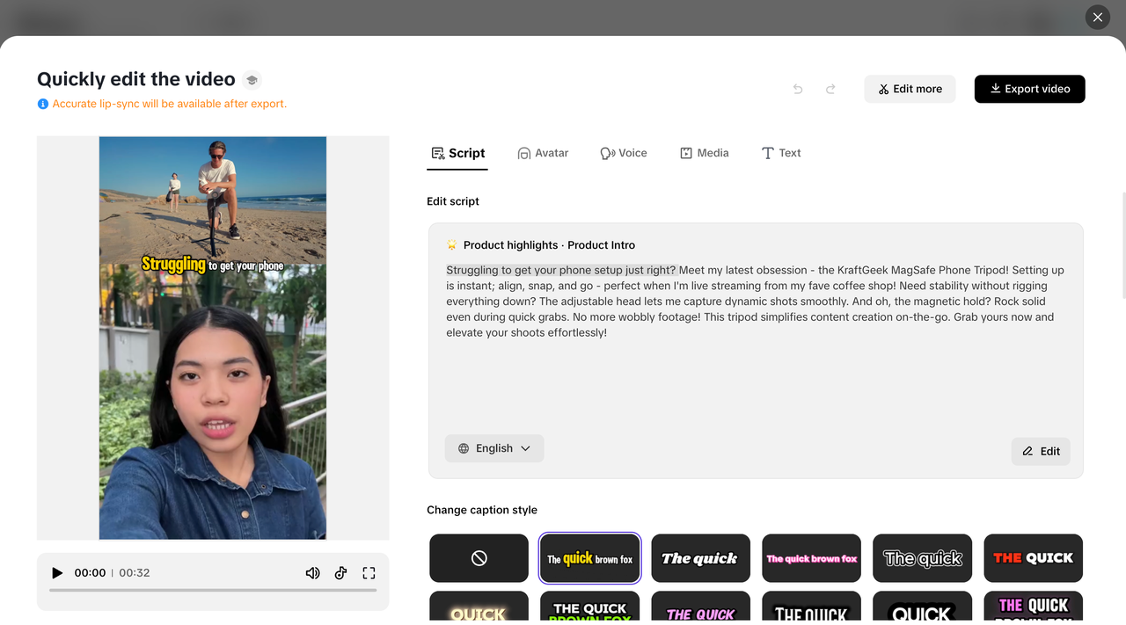
Task: Open the English language dropdown
Action: [494, 448]
